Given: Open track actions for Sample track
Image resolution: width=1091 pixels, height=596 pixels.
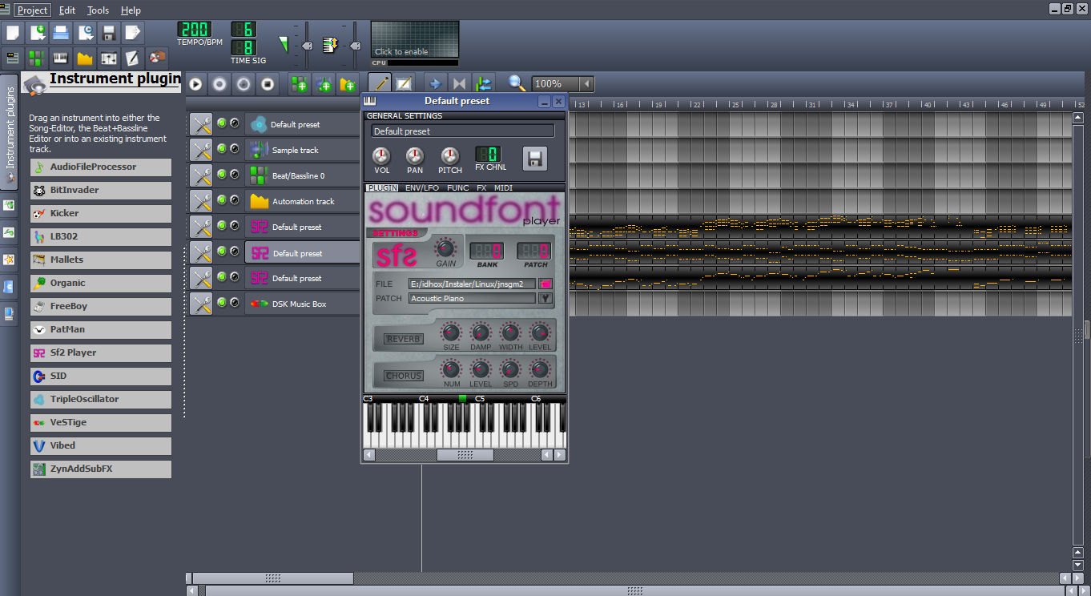Looking at the screenshot, I should point(201,150).
